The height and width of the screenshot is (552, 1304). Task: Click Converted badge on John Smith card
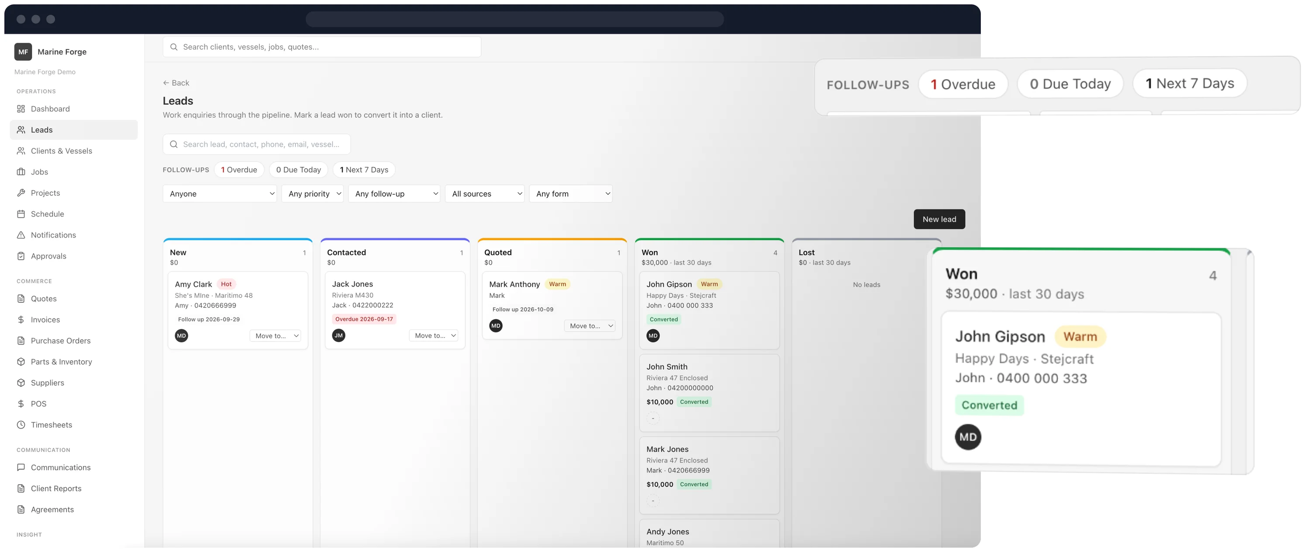(x=694, y=402)
